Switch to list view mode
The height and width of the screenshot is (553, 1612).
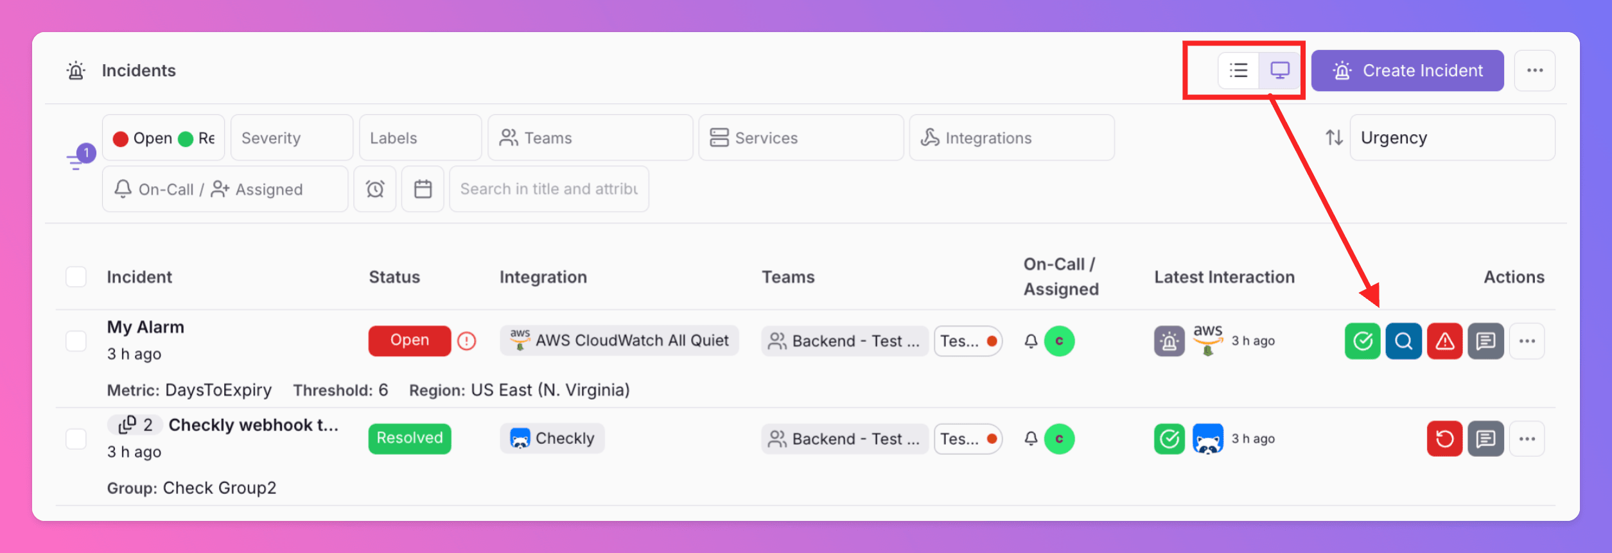click(x=1238, y=71)
